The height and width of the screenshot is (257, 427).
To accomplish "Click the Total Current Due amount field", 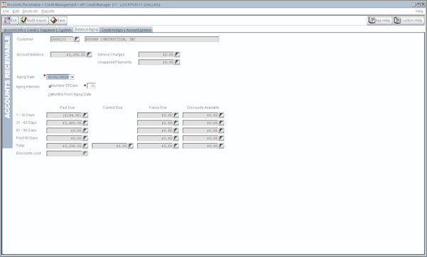I will (110, 146).
